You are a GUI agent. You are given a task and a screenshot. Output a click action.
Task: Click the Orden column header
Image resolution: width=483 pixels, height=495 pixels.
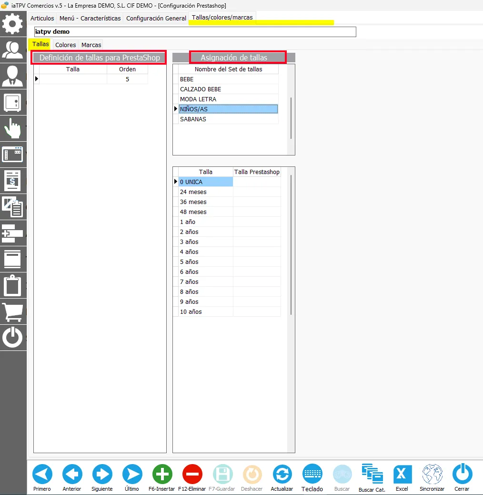(x=128, y=69)
